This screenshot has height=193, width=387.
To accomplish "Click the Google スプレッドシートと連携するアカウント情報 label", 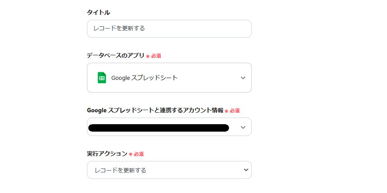I will 155,110.
